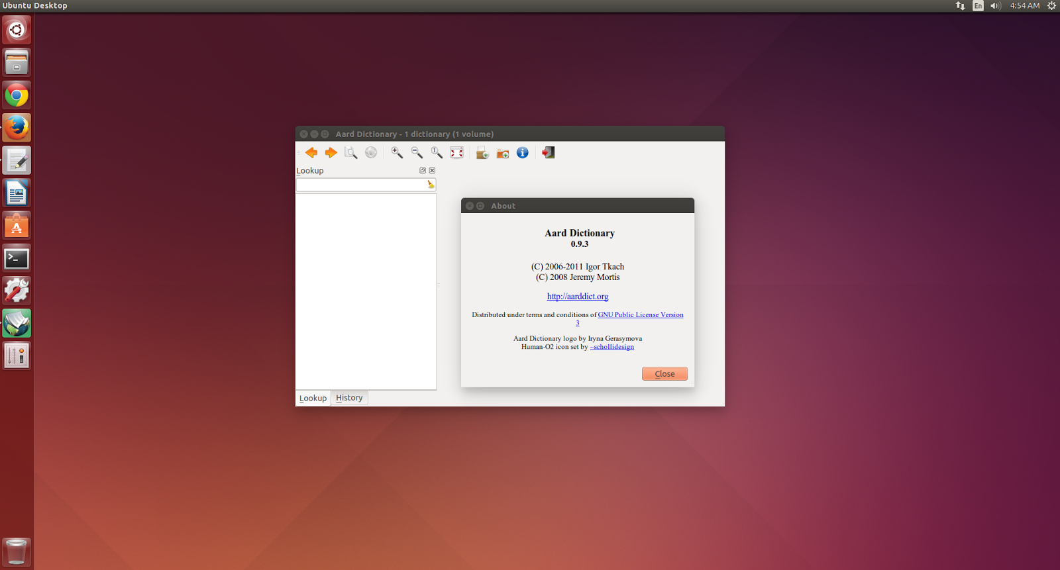1060x570 pixels.
Task: Launch Firefox from the launcher
Action: [x=17, y=128]
